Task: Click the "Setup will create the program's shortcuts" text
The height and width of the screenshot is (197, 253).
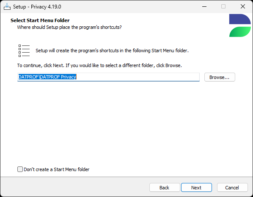Action: click(x=112, y=51)
